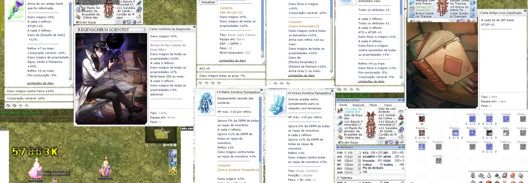Click 'AGI +5' option row
The height and width of the screenshot is (183, 528).
point(231,69)
